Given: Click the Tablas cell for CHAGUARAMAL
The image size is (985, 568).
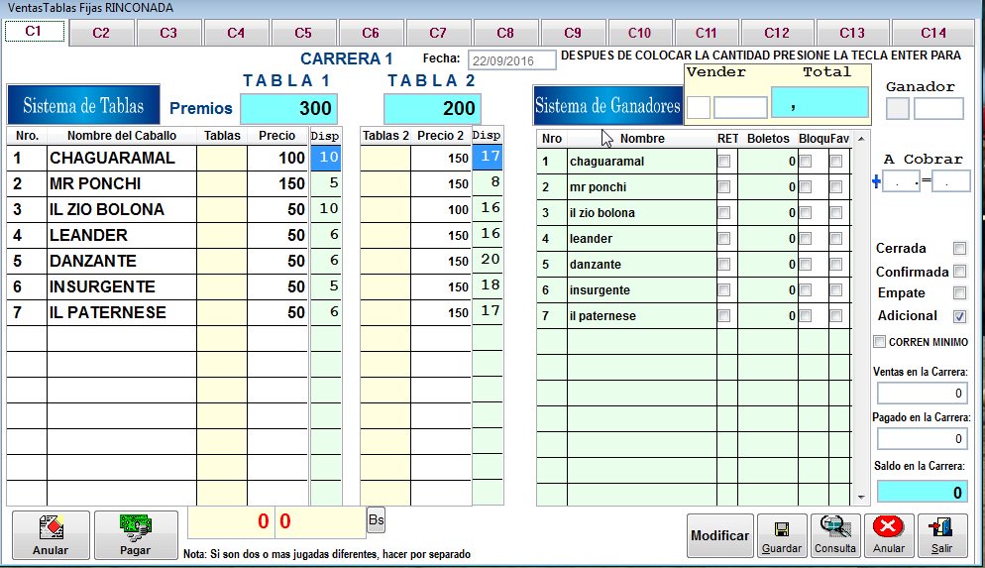Looking at the screenshot, I should pos(222,158).
